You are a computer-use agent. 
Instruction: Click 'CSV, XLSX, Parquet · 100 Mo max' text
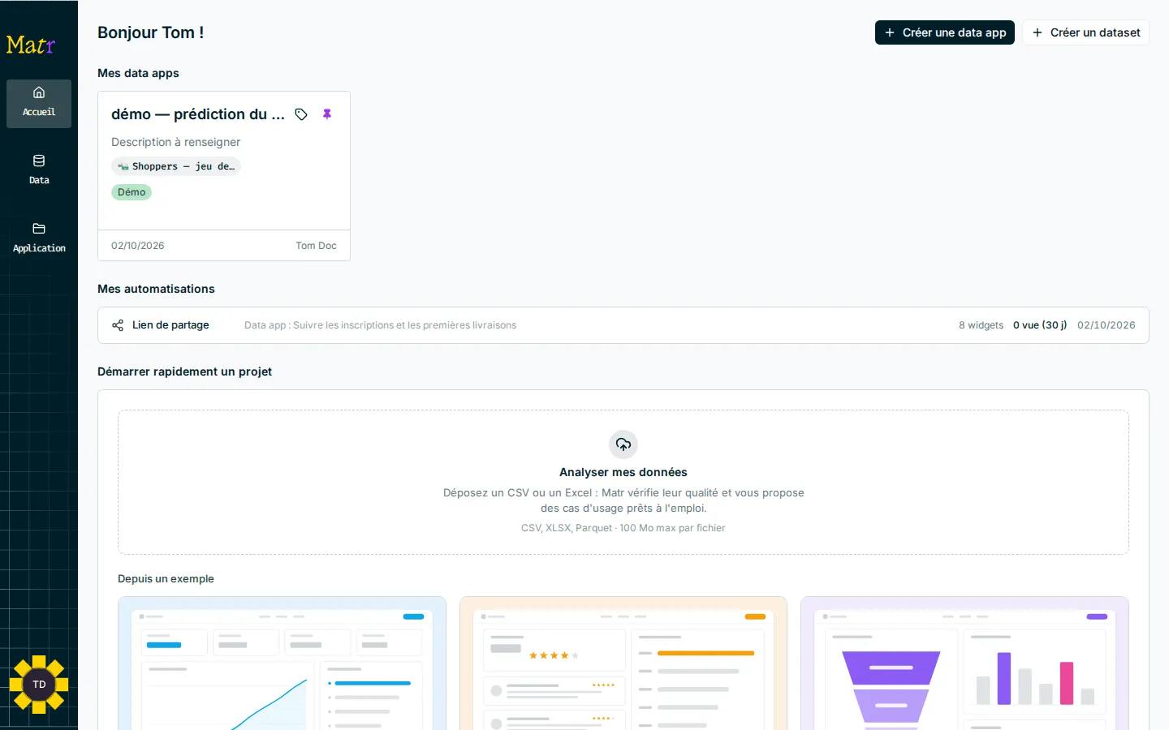pos(623,528)
